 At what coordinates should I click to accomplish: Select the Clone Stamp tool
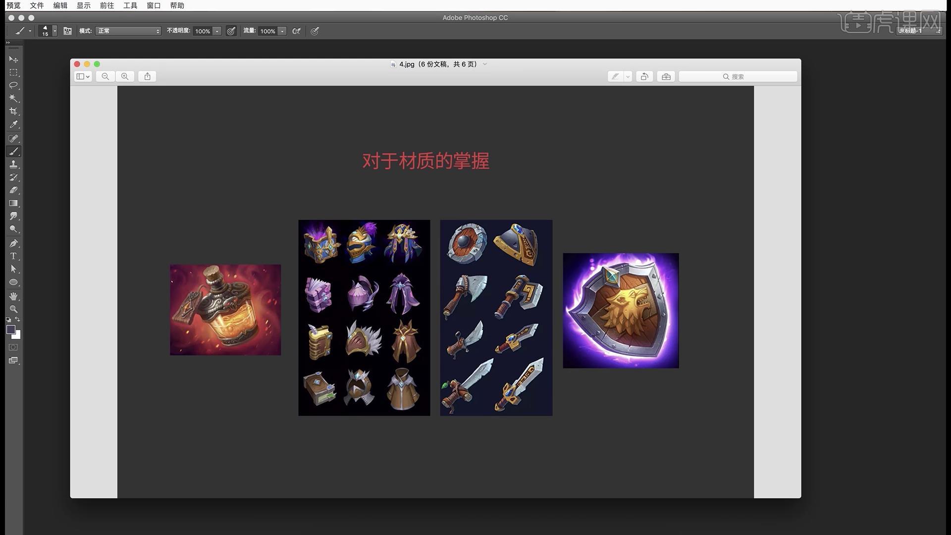(13, 164)
